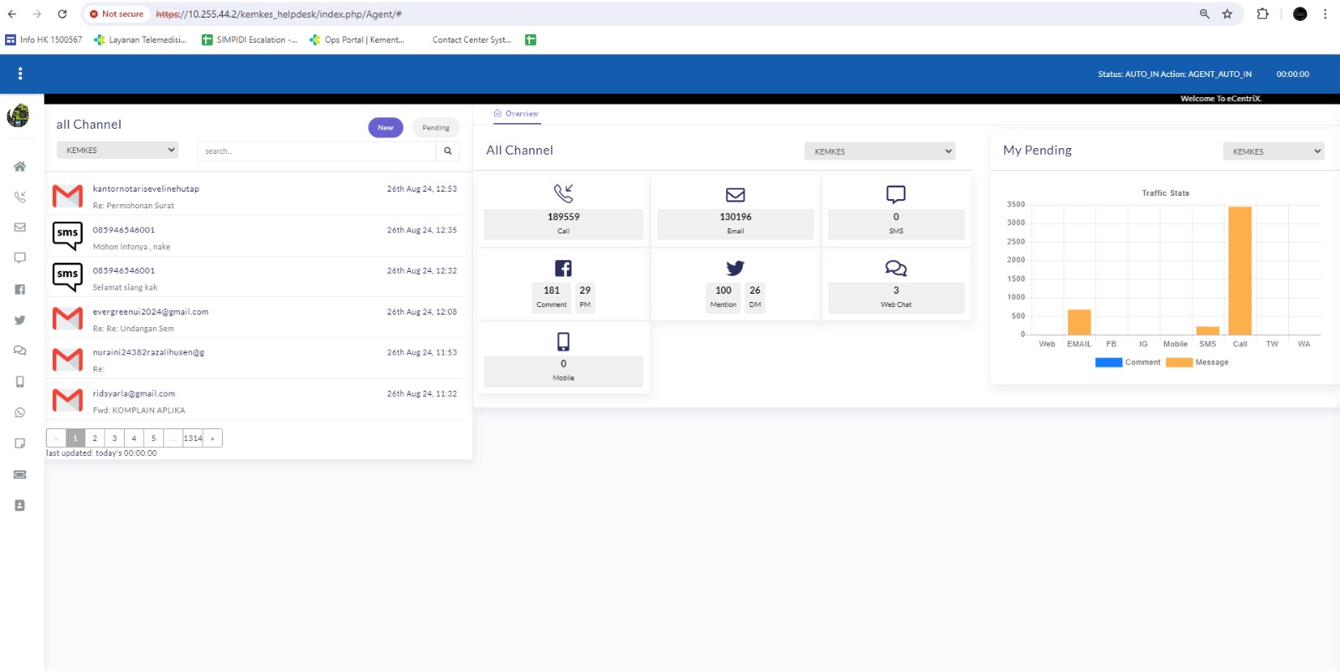
Task: Expand KEMKES dropdown in All Channel overview
Action: tap(879, 151)
